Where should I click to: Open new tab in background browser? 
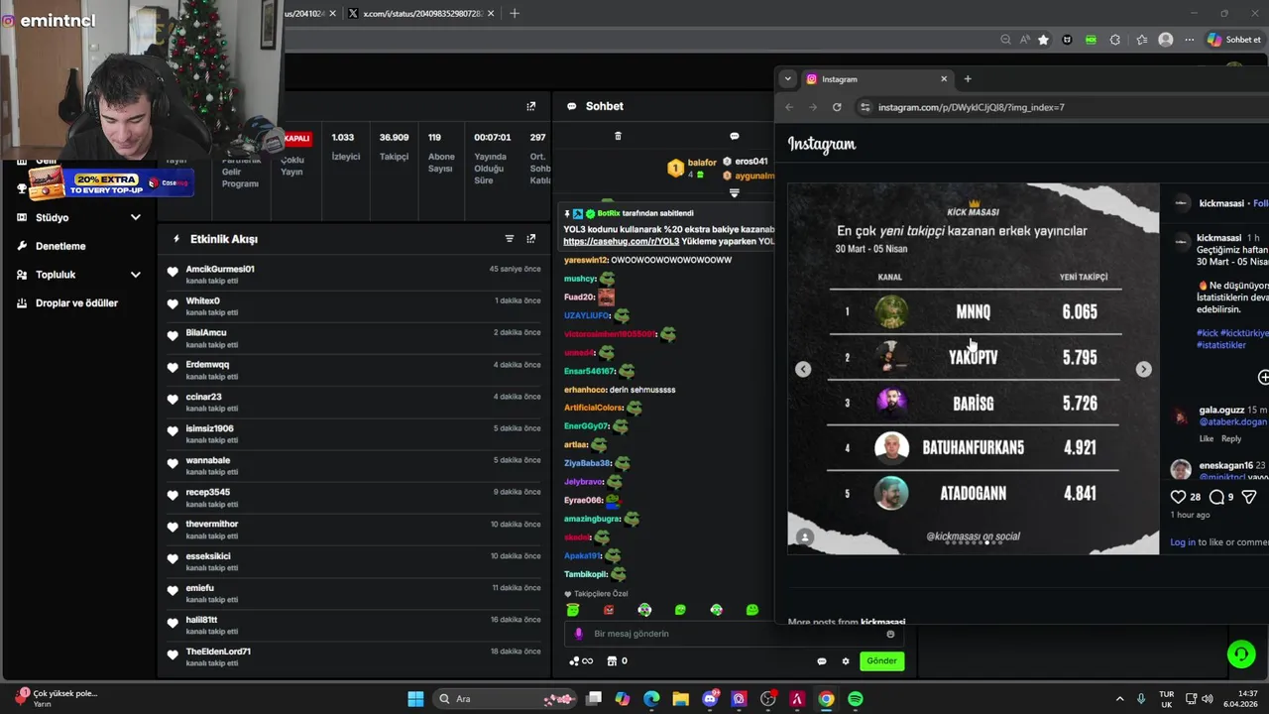[x=514, y=13]
